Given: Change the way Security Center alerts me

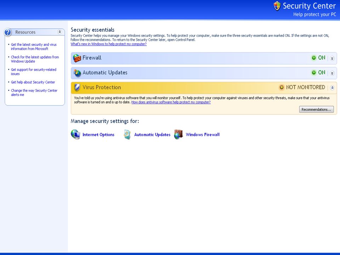Looking at the screenshot, I should tap(34, 92).
